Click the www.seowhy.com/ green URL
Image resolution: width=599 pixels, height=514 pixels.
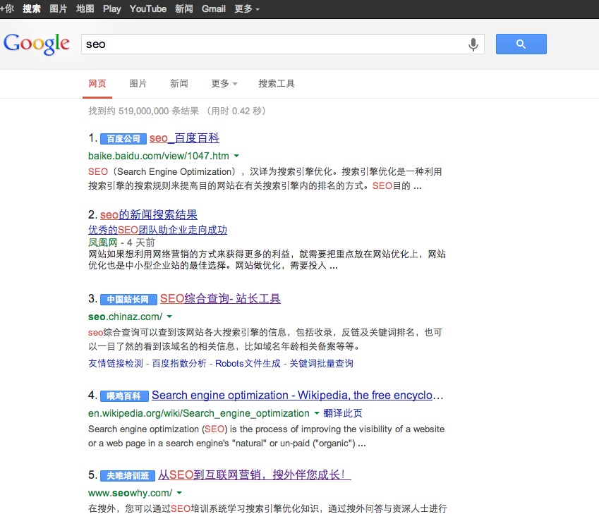pos(130,493)
